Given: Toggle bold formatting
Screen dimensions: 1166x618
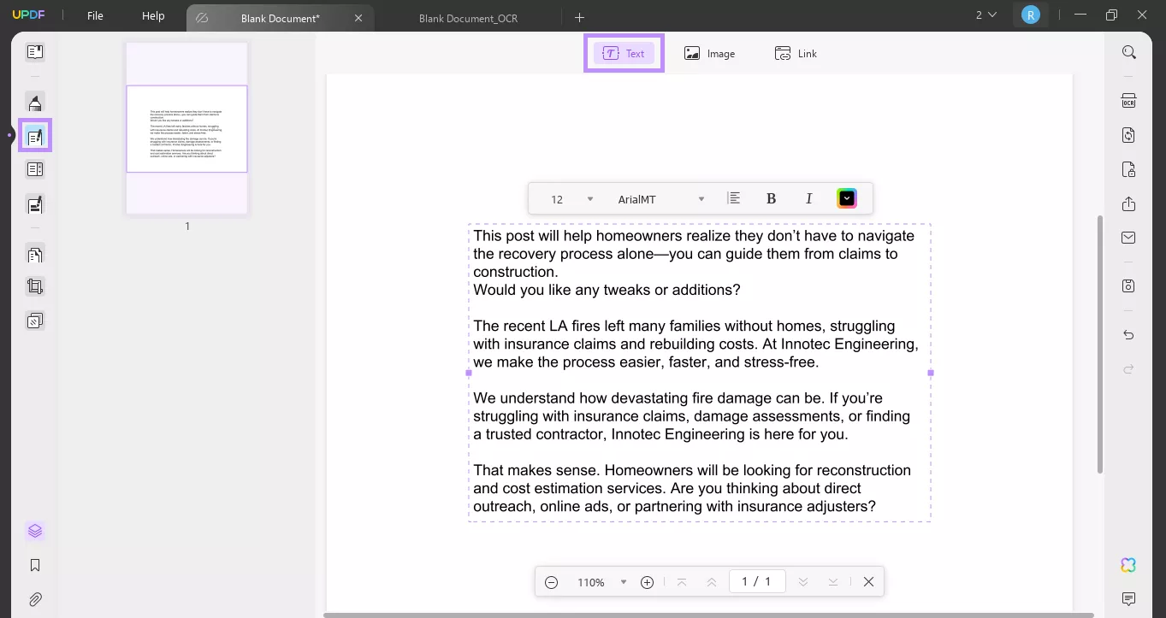Looking at the screenshot, I should 771,198.
